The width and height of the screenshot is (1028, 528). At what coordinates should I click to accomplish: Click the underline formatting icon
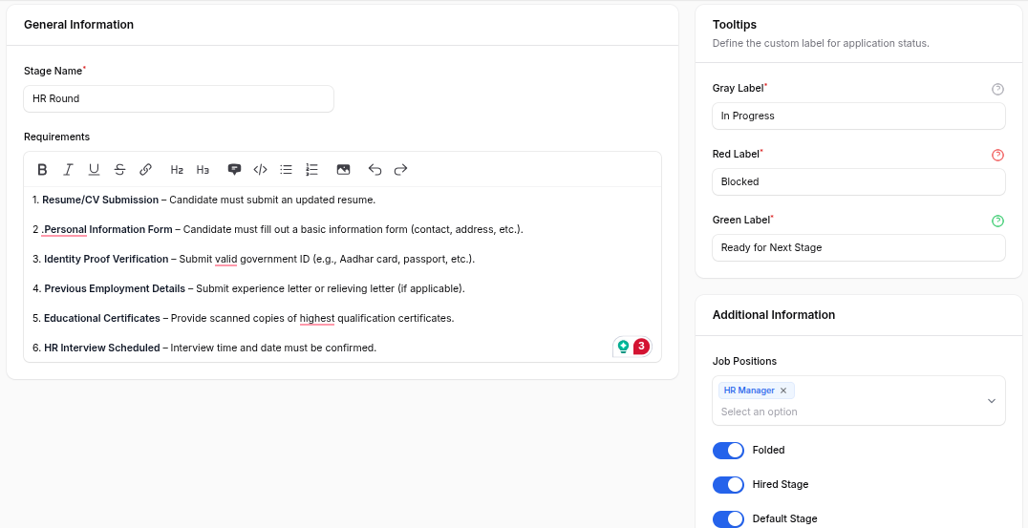click(94, 170)
